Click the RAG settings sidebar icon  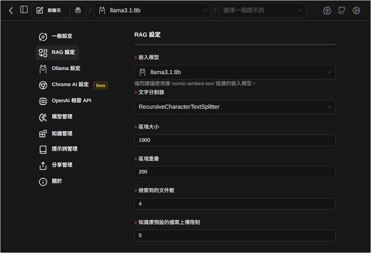(x=43, y=53)
